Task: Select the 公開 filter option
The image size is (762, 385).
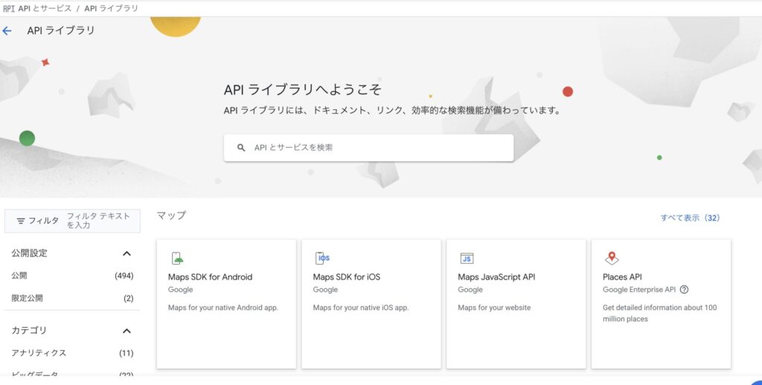Action: tap(19, 276)
